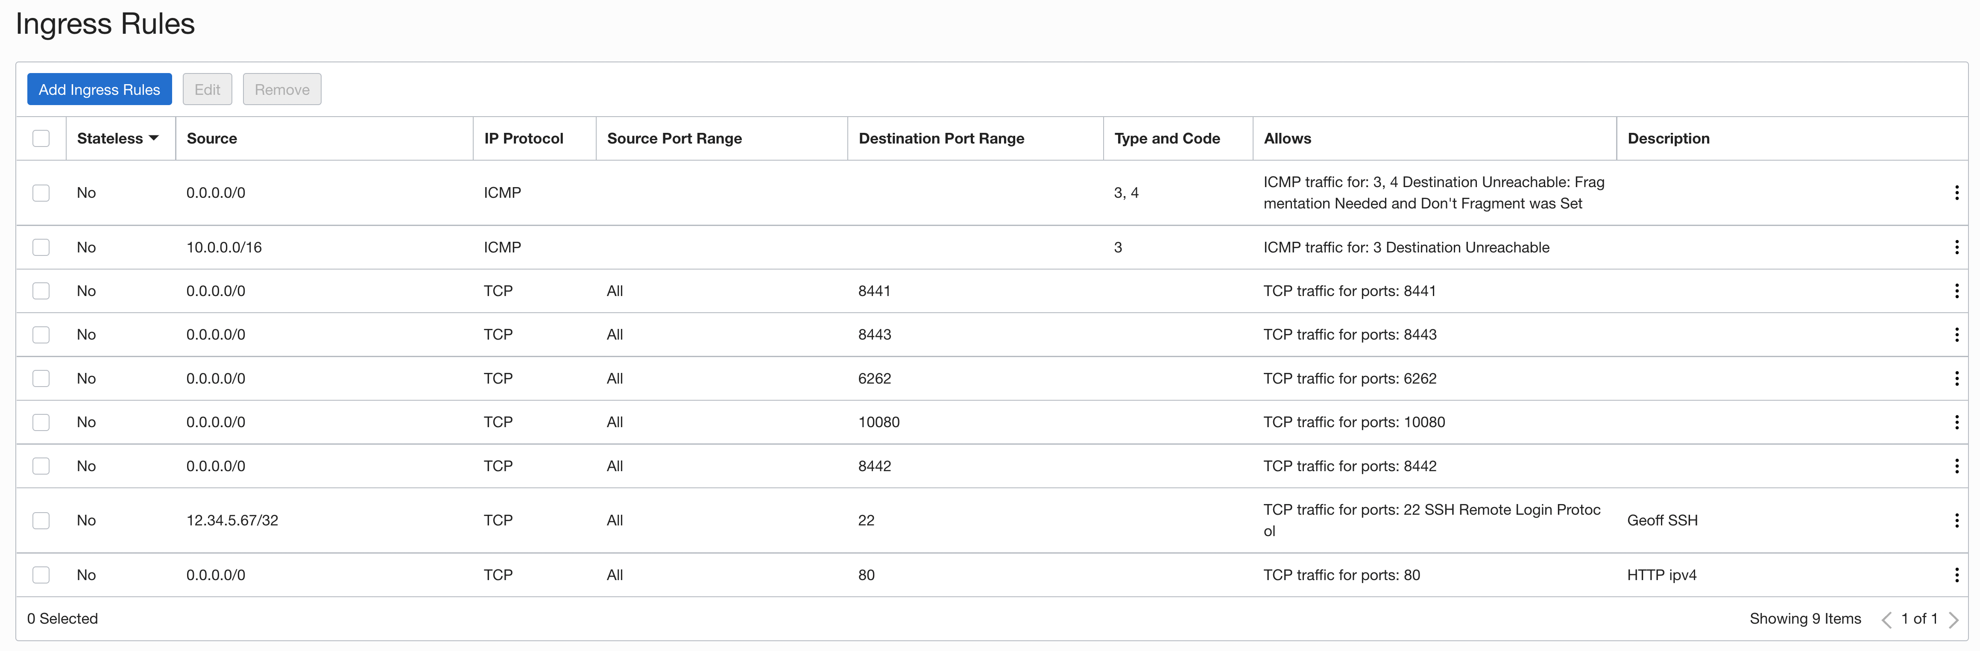Open actions menu for 10.0.0.0/16 ICMP rule
Screen dimensions: 1980x651
[1956, 247]
